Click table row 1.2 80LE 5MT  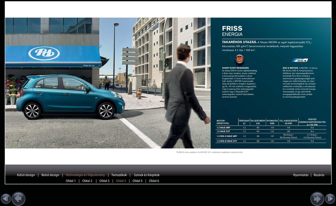click(x=271, y=128)
